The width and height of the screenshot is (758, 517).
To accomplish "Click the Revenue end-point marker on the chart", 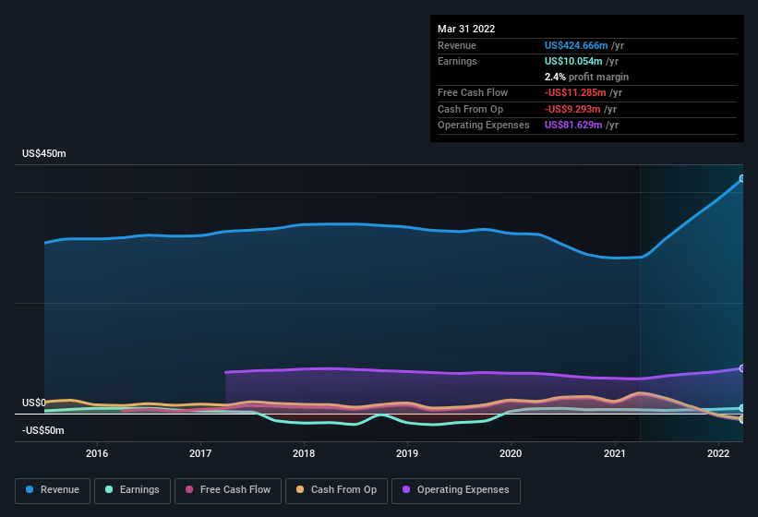I will pos(742,178).
